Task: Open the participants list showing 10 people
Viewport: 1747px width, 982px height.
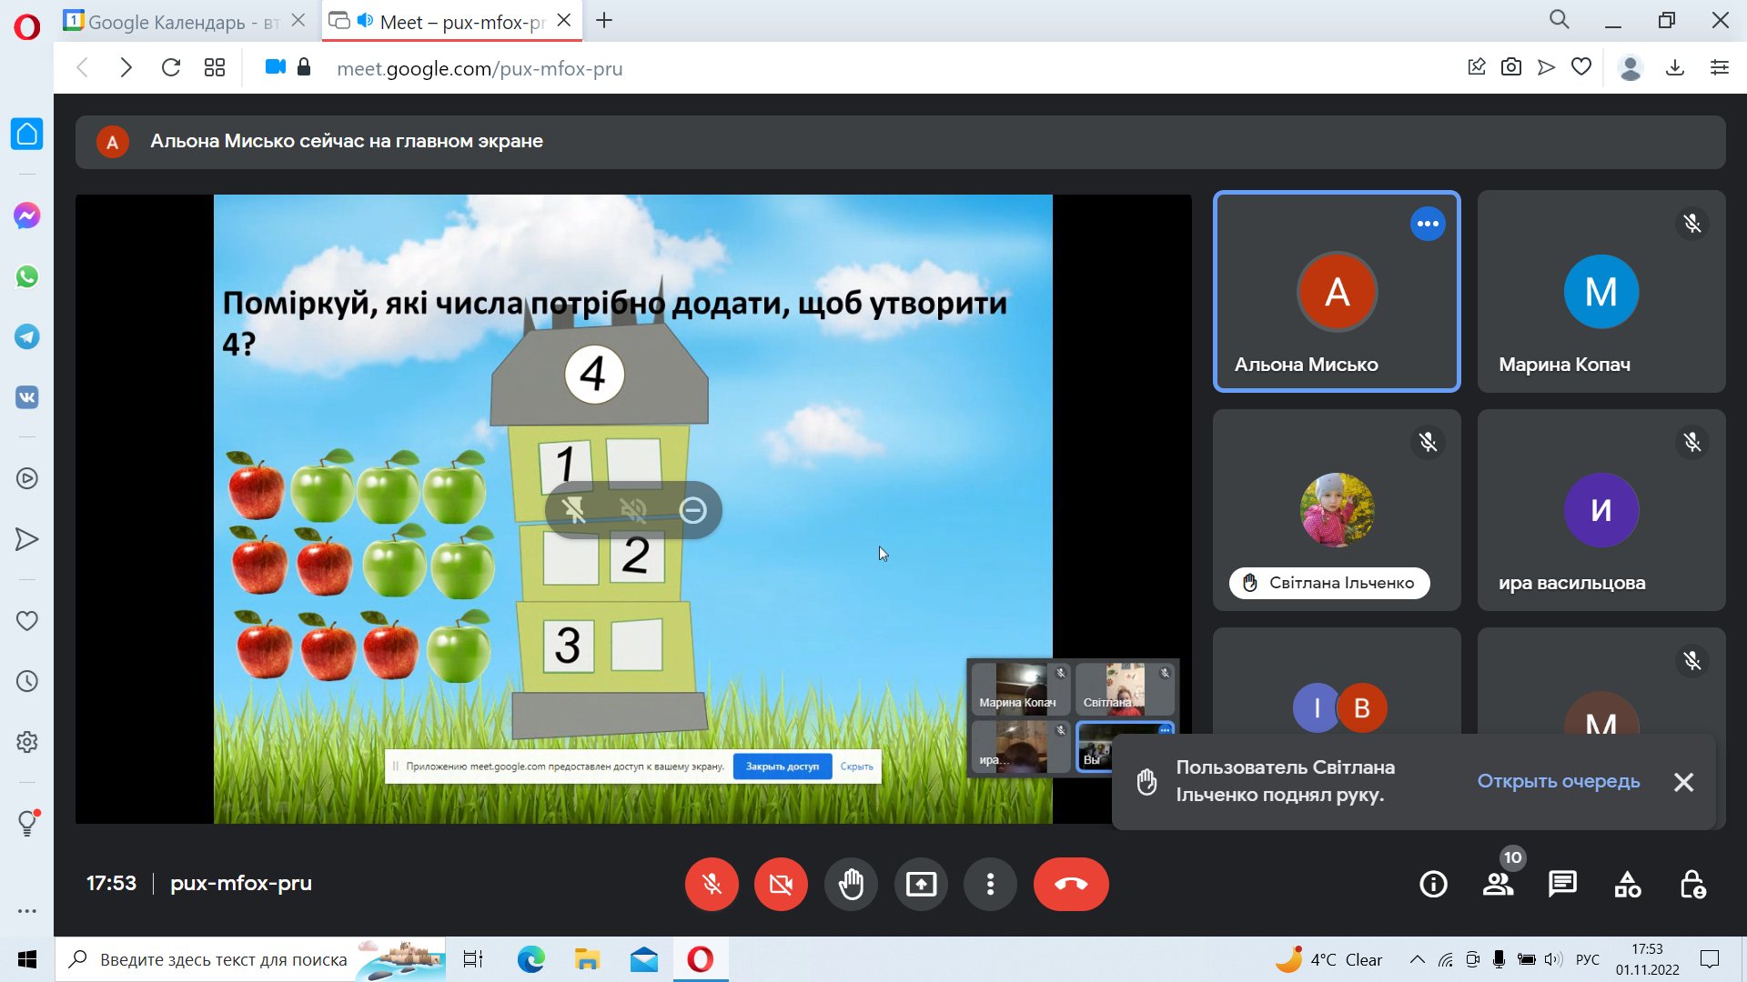Action: point(1500,884)
